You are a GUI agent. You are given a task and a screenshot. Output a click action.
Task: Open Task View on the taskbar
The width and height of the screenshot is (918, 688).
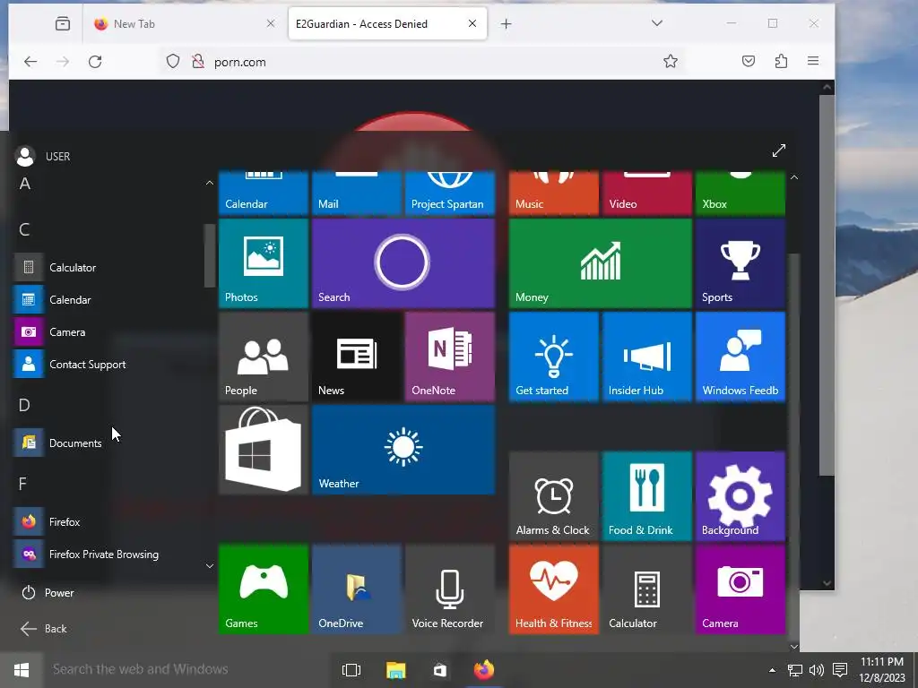point(351,670)
